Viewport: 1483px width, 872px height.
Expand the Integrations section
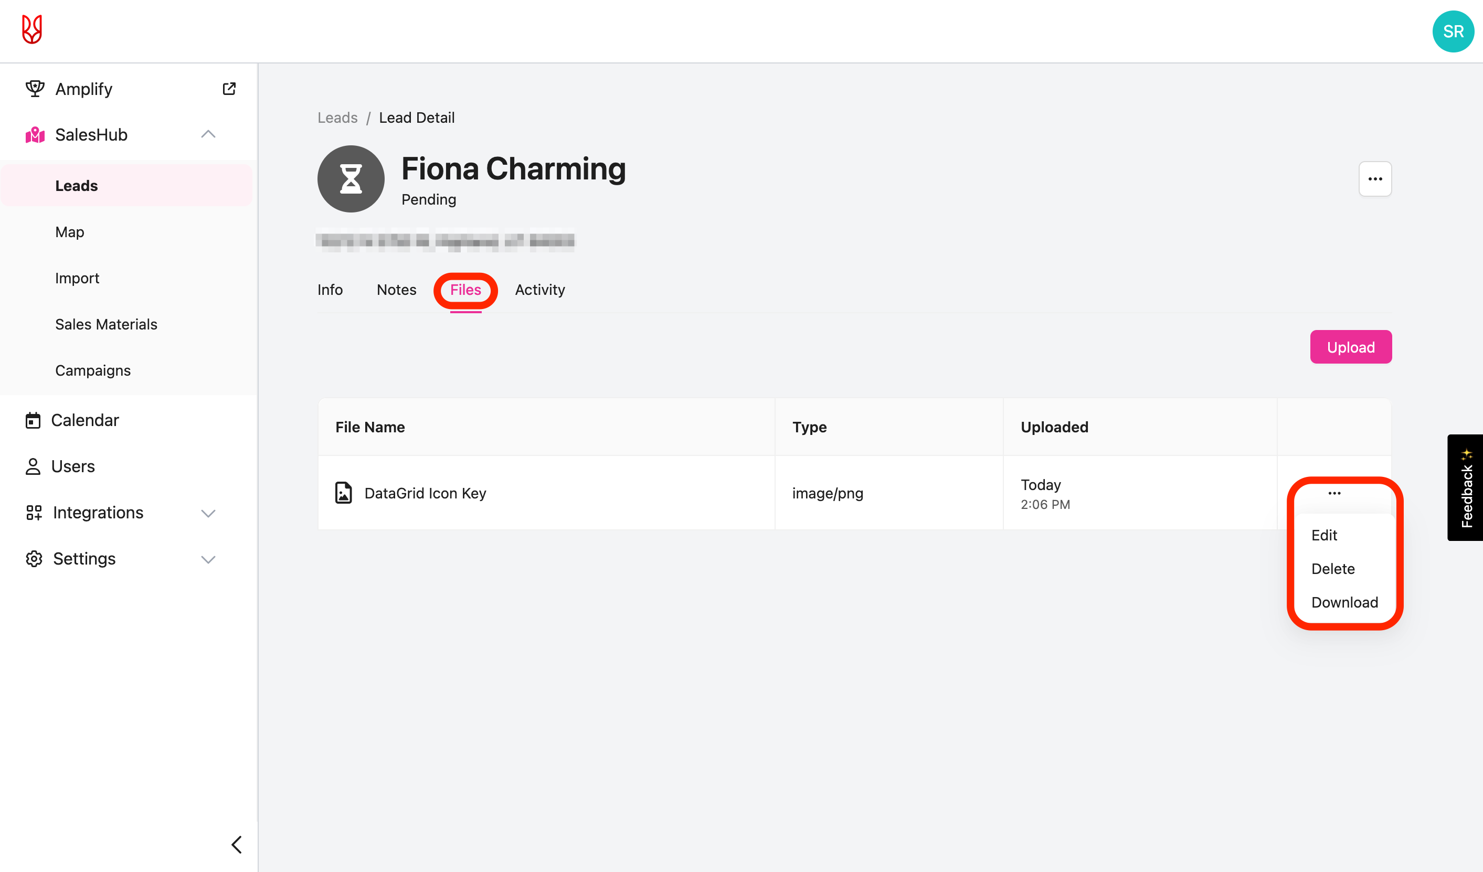click(x=208, y=513)
